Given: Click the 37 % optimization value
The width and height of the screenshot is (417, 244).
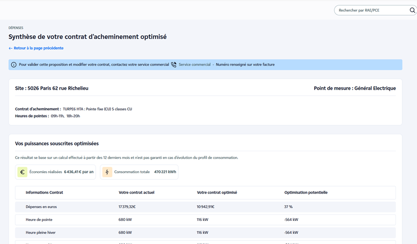Looking at the screenshot, I should tap(288, 207).
